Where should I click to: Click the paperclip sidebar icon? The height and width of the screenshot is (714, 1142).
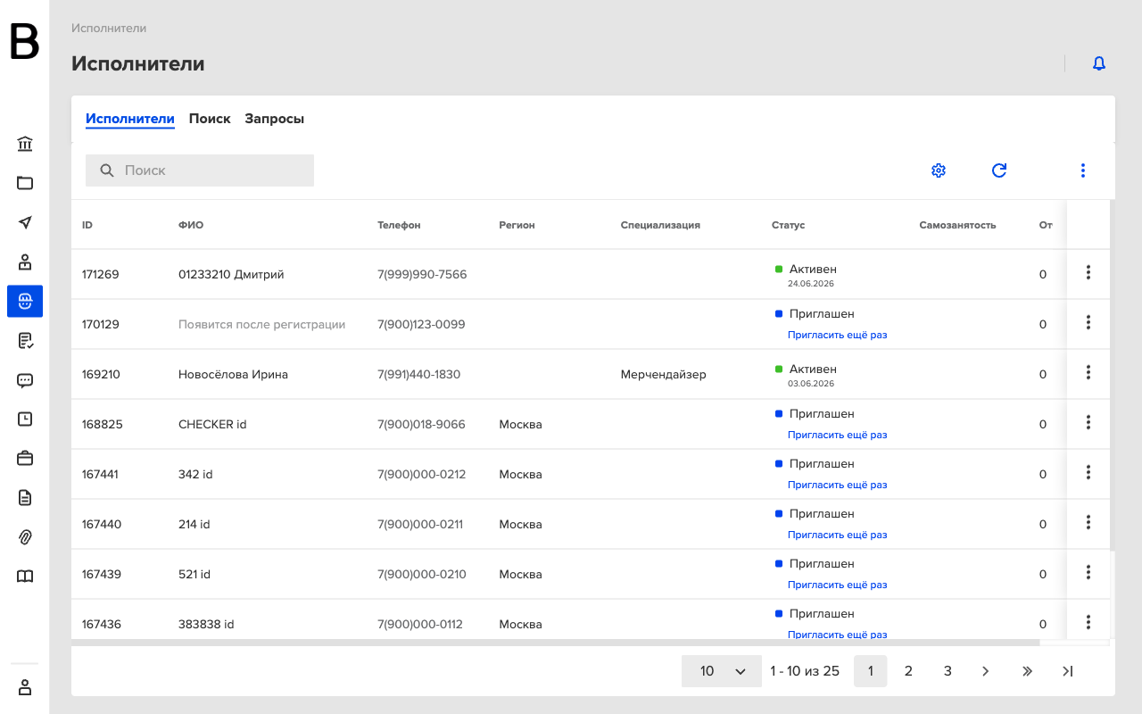point(25,536)
